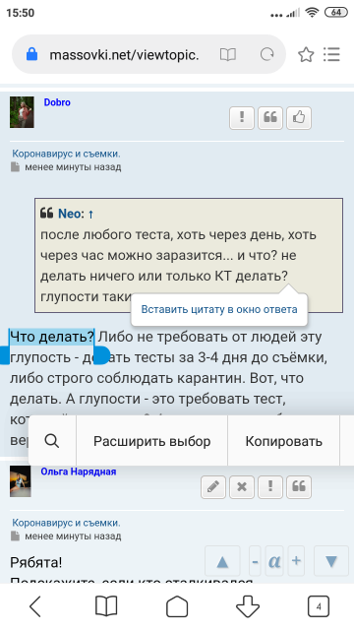Report Ольга Нарядная's post with exclamation button
This screenshot has height=630, width=354.
point(270,487)
